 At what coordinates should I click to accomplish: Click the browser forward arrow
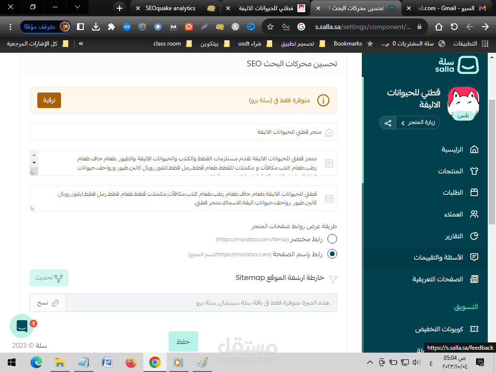point(485,27)
